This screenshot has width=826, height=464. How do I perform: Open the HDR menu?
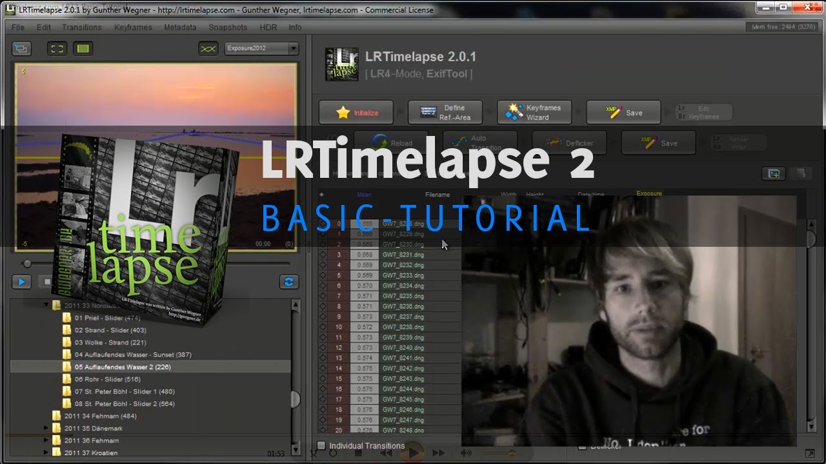(x=268, y=28)
